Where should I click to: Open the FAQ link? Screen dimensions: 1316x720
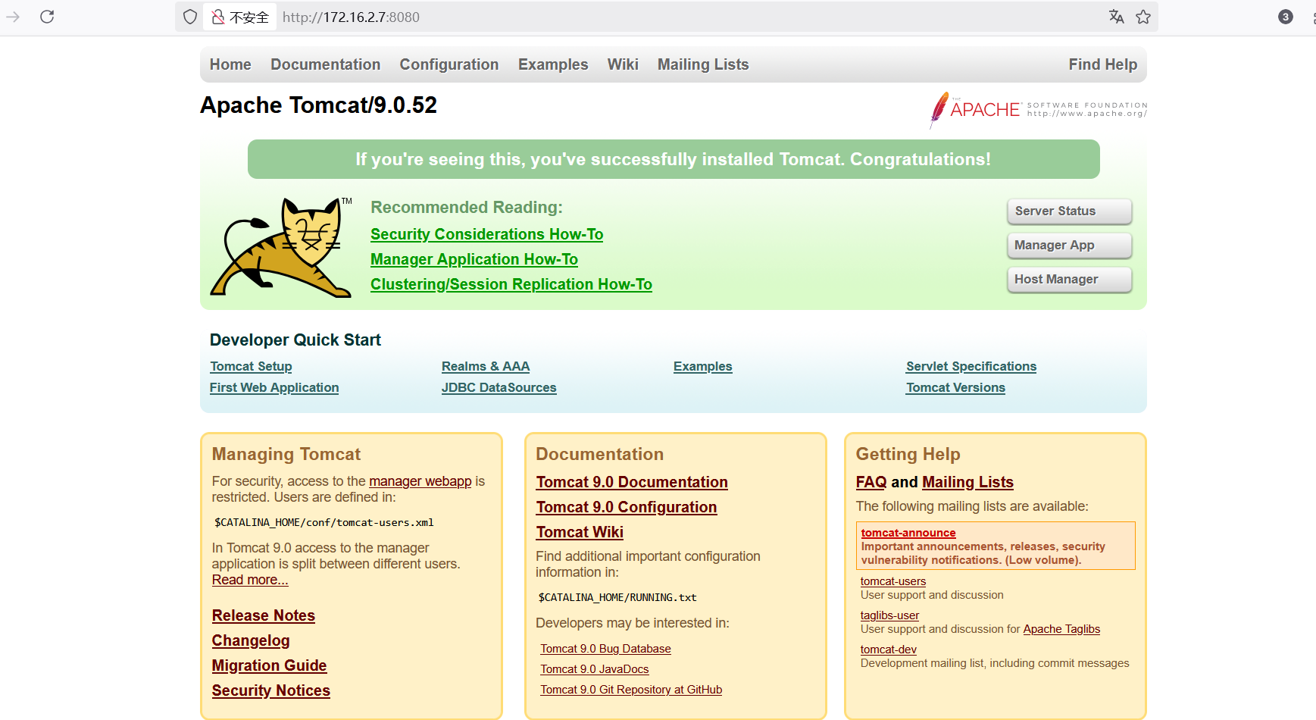[x=871, y=482]
